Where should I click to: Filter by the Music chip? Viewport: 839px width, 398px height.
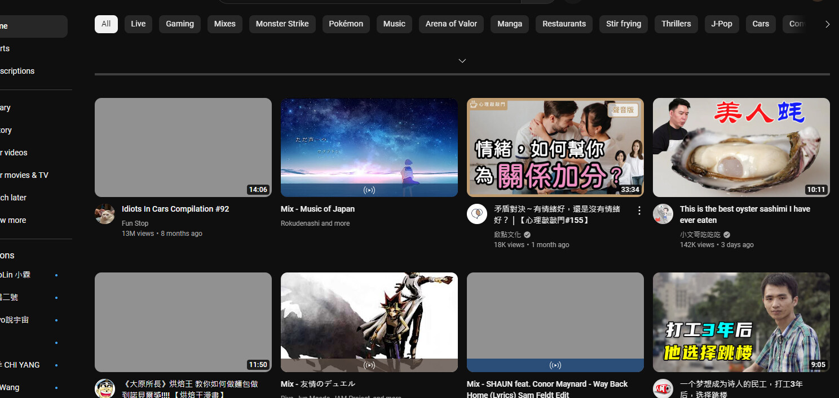pos(394,24)
